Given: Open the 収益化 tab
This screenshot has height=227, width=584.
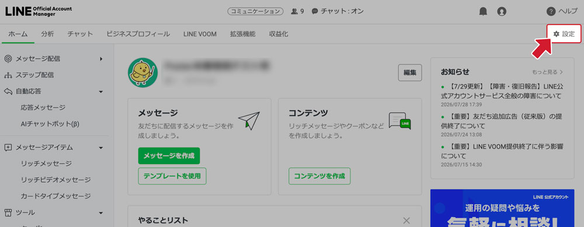Looking at the screenshot, I should pos(278,34).
